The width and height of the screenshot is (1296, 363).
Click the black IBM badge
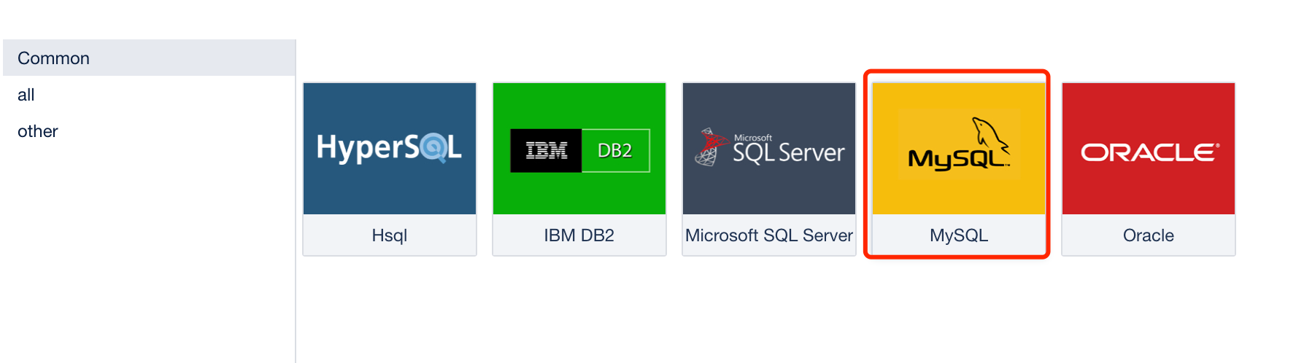(x=546, y=151)
